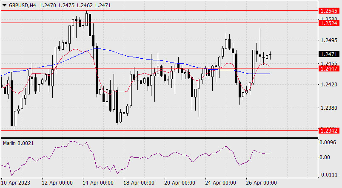Click the 18 Apr 00:00 time label

[139, 182]
